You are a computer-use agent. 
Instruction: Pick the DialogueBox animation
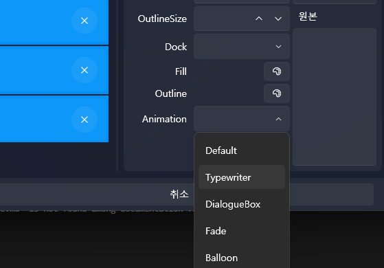[x=242, y=204]
